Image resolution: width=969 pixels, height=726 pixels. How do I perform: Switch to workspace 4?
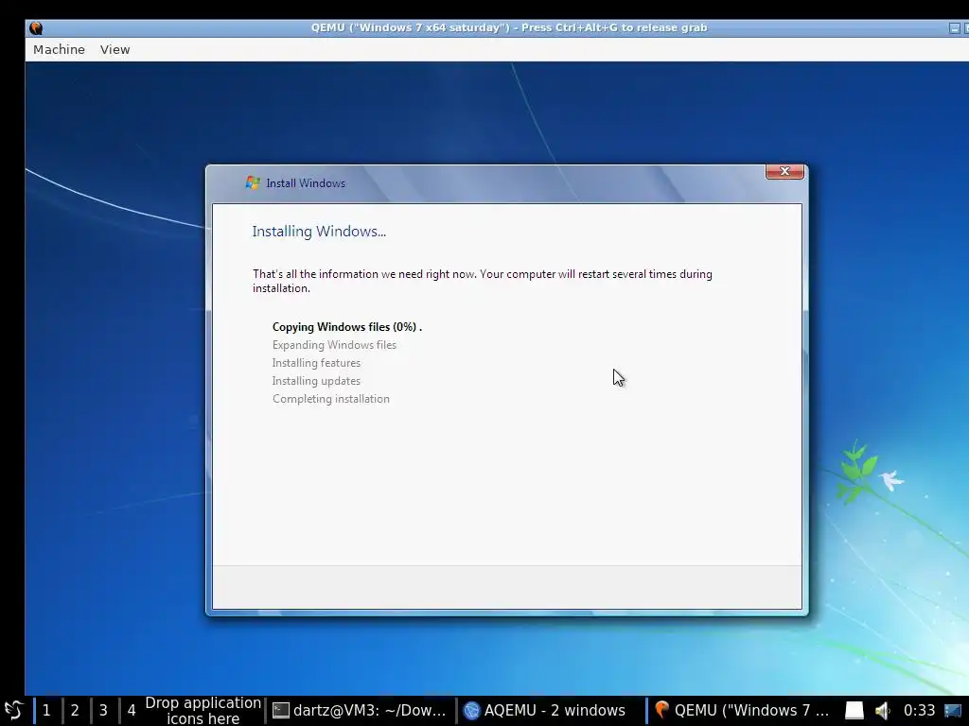tap(131, 710)
